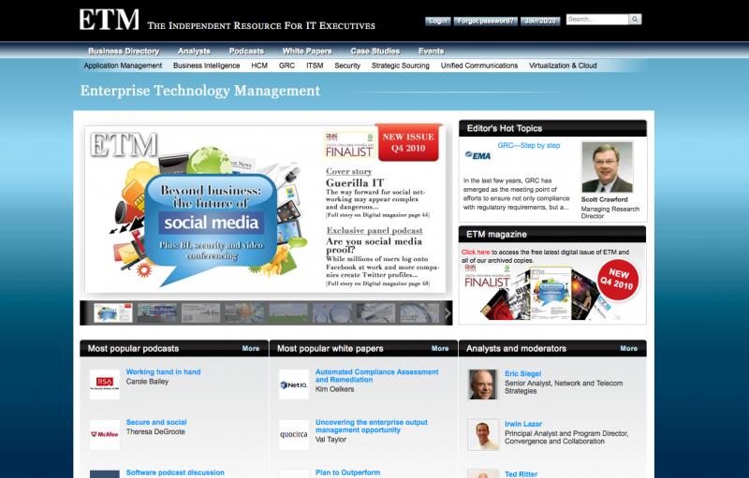Click 'Are you social media proof?' headline
749x478 pixels.
pos(374,245)
